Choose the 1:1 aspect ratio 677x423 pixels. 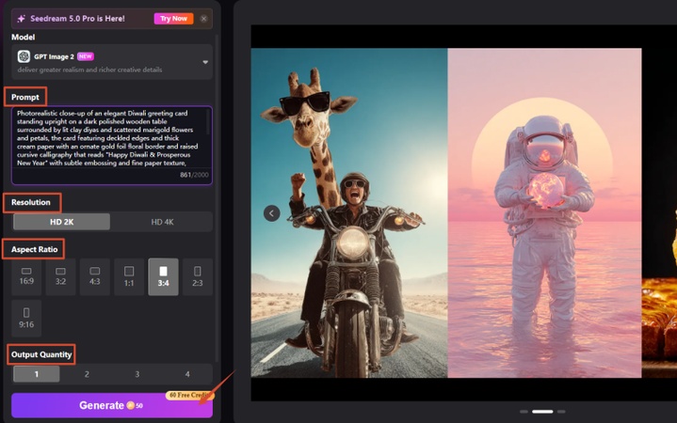tap(129, 276)
